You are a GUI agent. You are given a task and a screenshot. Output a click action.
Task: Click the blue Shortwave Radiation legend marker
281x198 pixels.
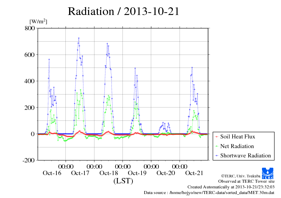(x=217, y=156)
